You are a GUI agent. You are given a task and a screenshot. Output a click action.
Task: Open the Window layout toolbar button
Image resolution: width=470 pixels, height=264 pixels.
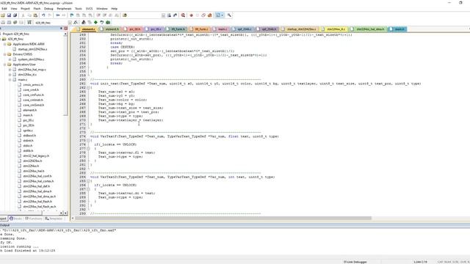[x=218, y=15]
